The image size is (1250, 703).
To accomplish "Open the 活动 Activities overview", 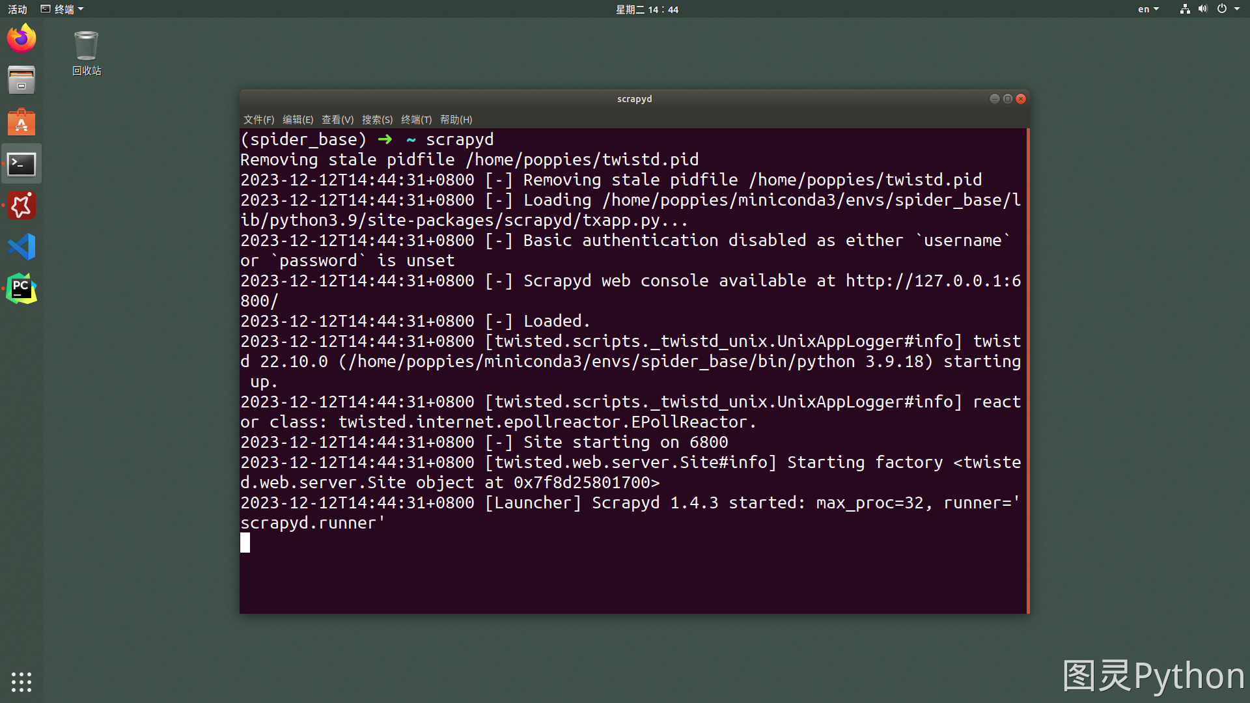I will tap(18, 9).
